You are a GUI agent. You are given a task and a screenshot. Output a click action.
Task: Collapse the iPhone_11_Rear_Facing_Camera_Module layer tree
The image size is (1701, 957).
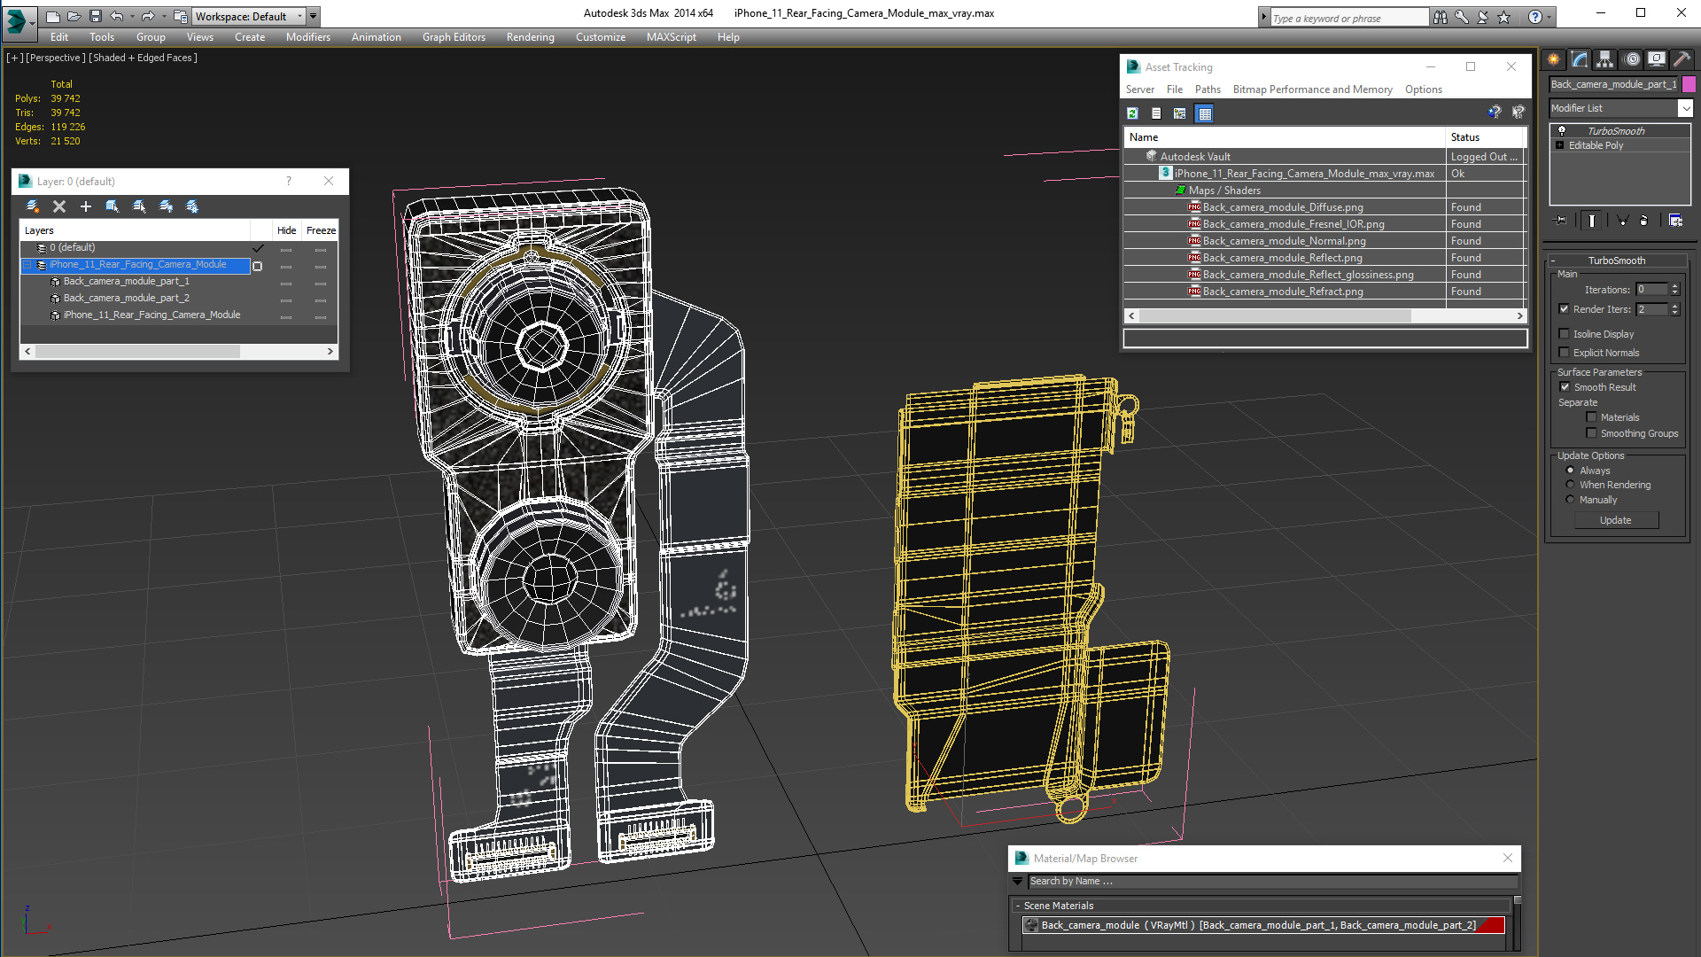27,265
